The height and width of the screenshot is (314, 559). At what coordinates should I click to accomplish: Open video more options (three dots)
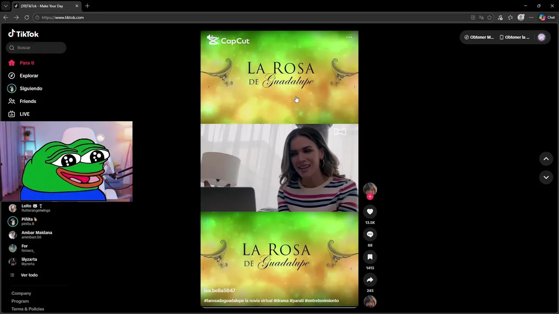click(349, 37)
